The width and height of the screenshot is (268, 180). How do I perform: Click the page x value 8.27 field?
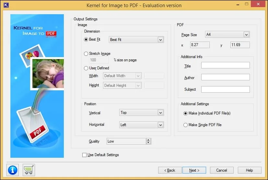coord(200,45)
